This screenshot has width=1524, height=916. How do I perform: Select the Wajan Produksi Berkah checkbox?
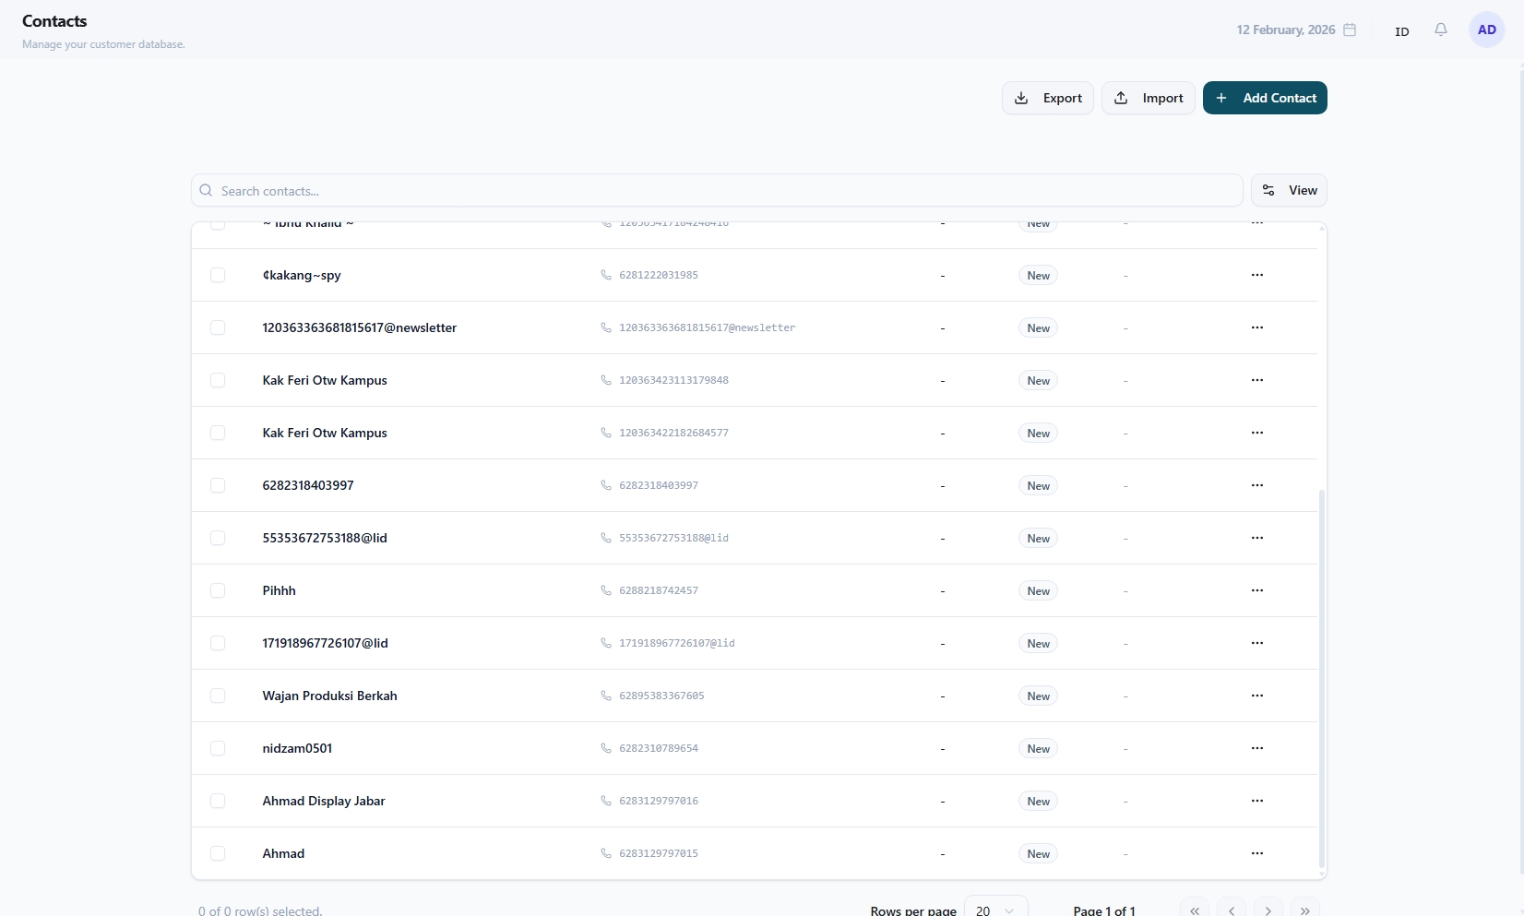tap(218, 696)
